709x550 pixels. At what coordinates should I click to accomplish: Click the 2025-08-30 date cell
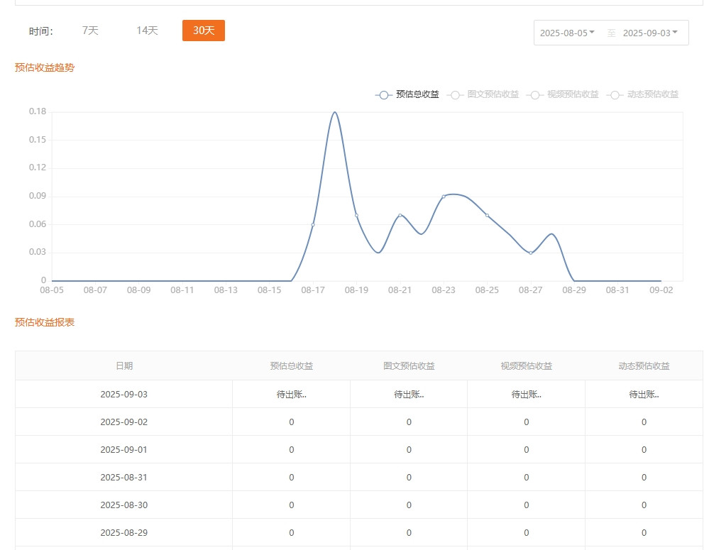(124, 505)
